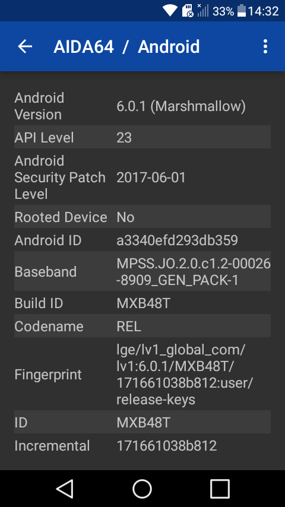Tap the Wi-Fi status icon
Screen dimensions: 285x507
[x=169, y=11]
